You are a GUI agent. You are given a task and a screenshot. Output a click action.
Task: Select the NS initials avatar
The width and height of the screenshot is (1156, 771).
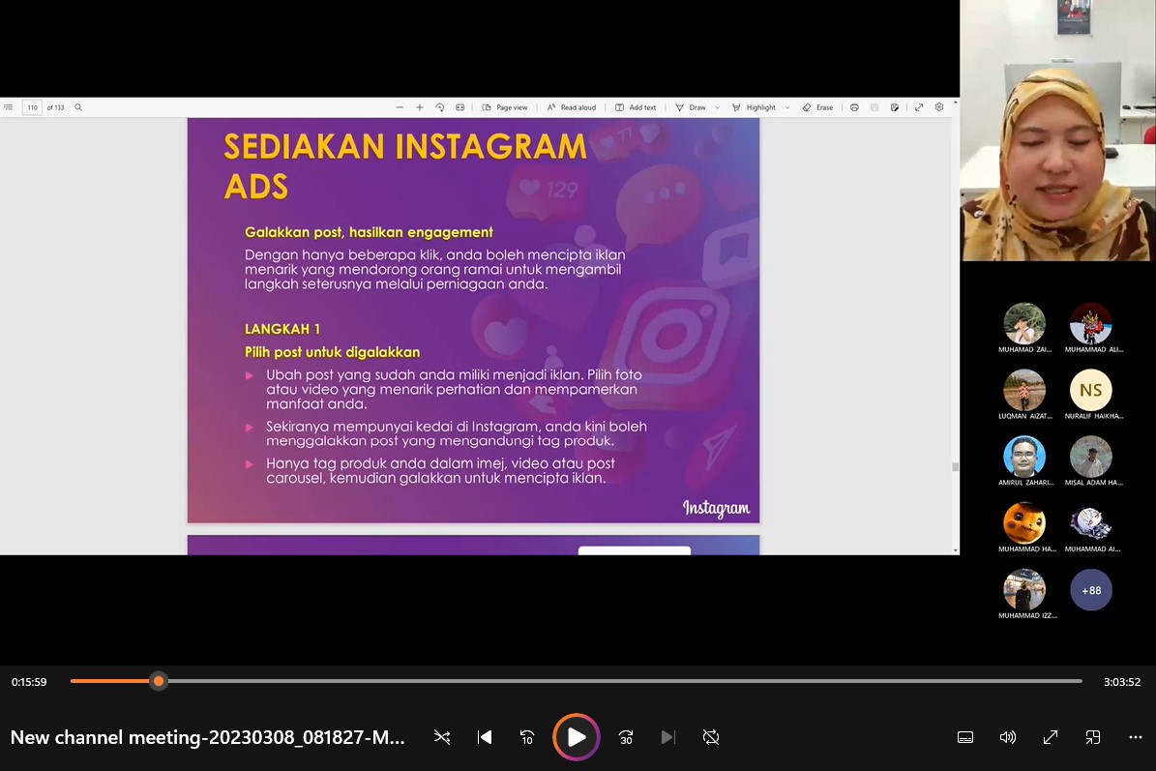(1090, 389)
